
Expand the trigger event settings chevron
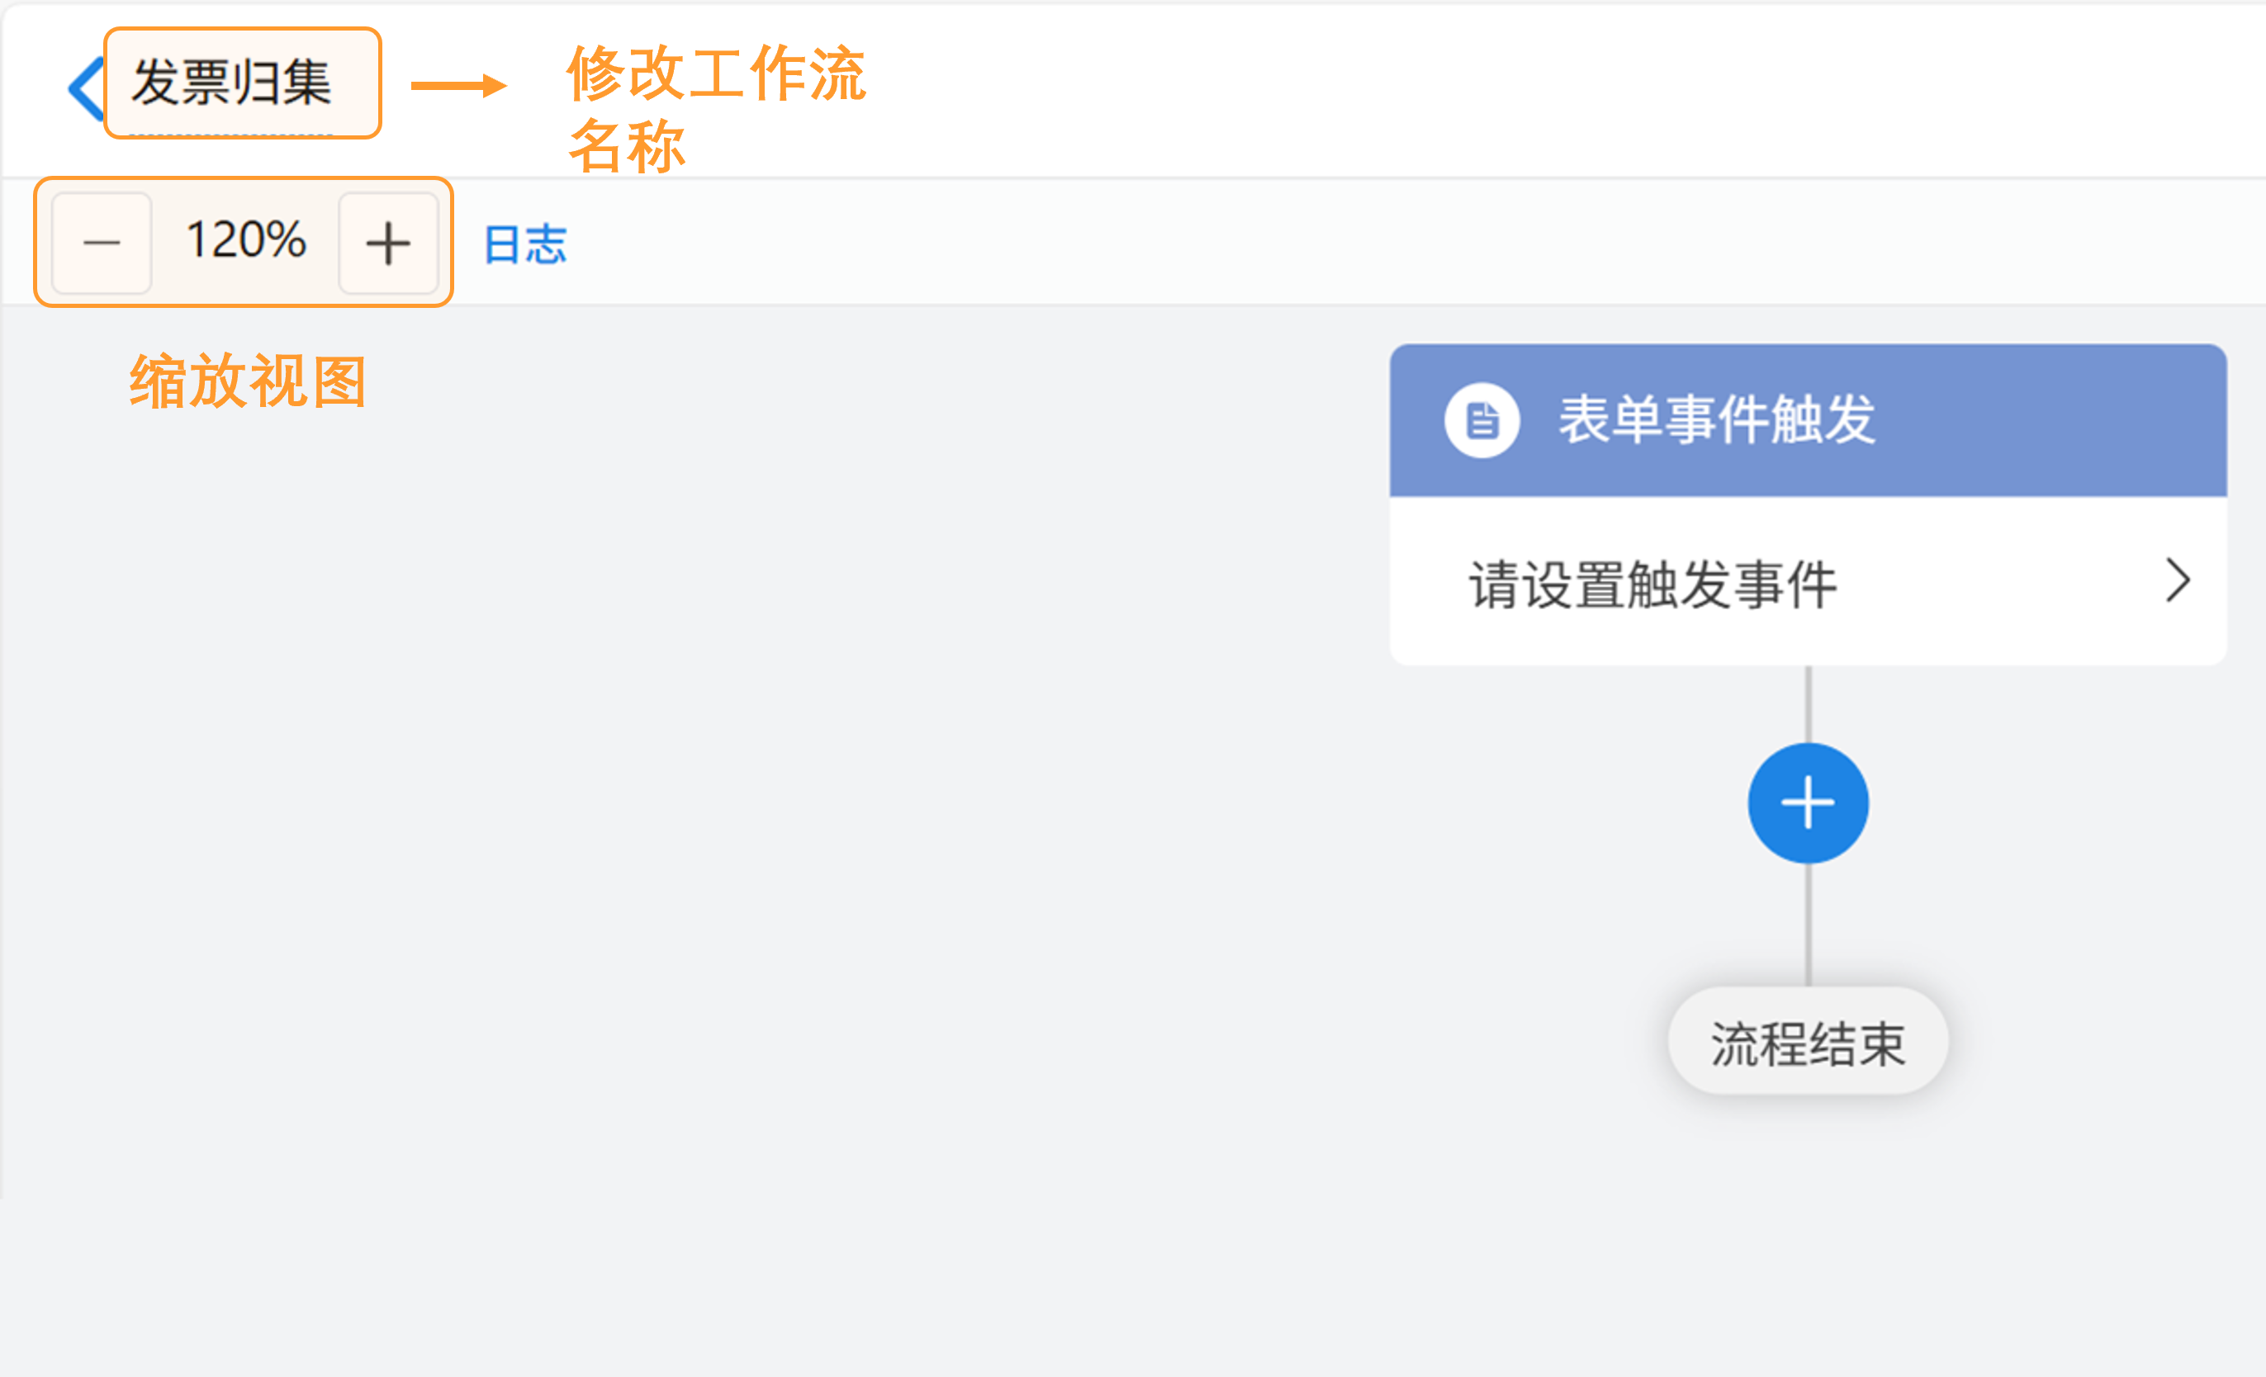coord(2177,581)
